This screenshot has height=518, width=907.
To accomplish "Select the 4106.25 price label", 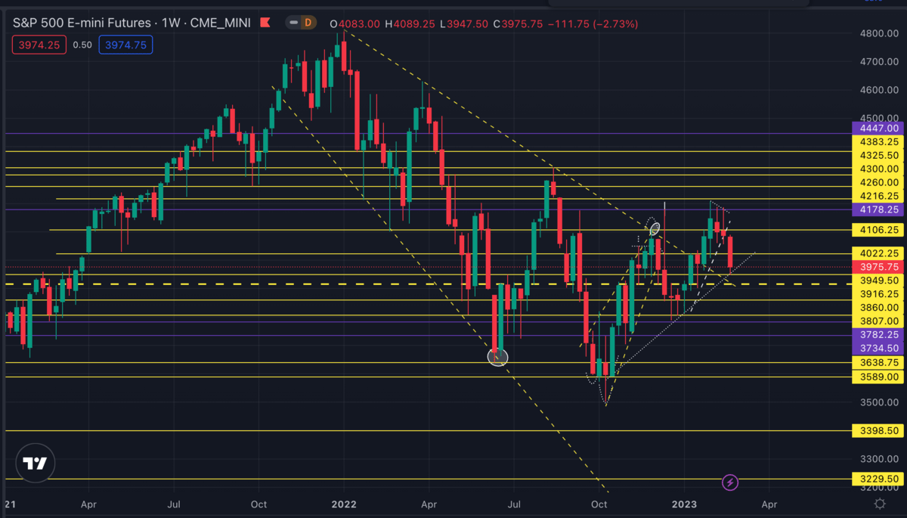I will point(878,230).
